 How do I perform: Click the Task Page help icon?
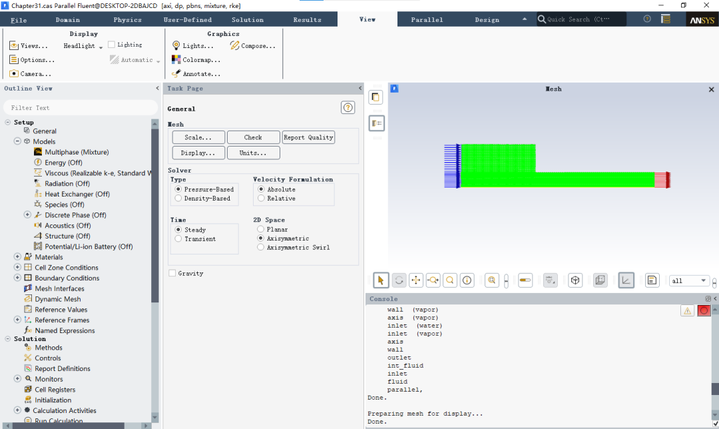348,107
